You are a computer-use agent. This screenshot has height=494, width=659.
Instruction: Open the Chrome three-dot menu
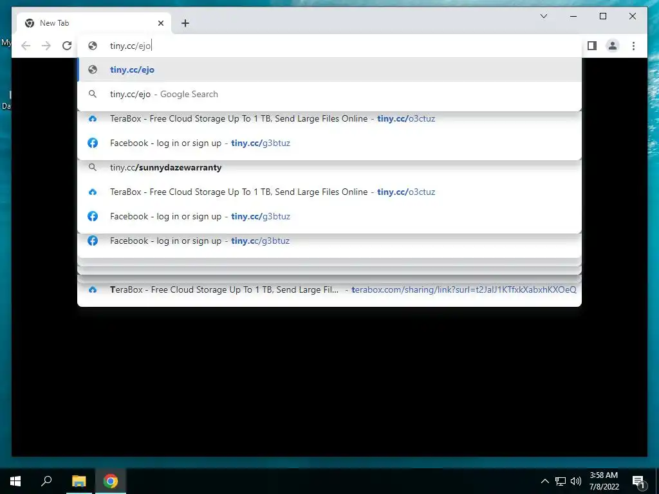click(x=633, y=46)
